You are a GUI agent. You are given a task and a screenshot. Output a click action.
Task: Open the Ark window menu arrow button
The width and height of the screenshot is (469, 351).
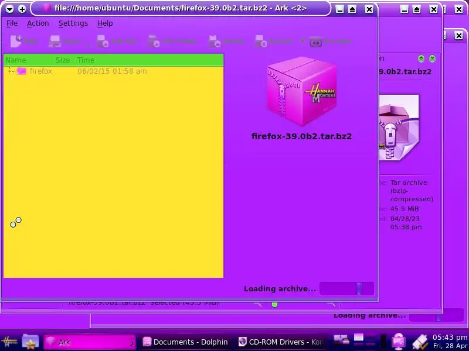(9, 9)
